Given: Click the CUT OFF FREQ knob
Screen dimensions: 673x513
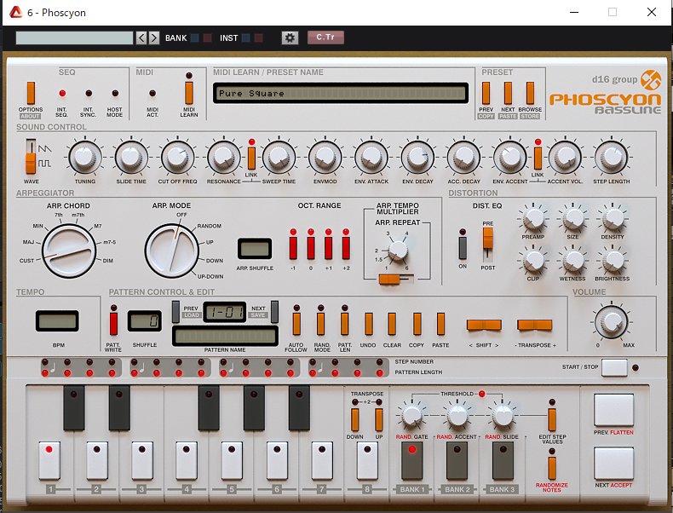Looking at the screenshot, I should pos(177,157).
